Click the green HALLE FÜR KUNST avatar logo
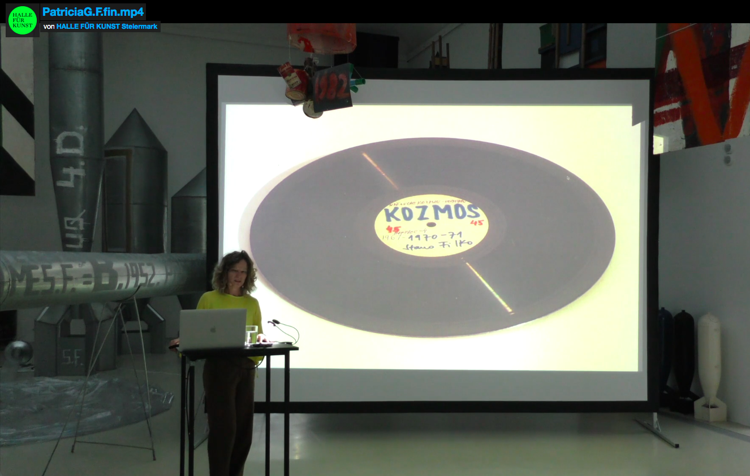The height and width of the screenshot is (476, 750). (x=22, y=20)
